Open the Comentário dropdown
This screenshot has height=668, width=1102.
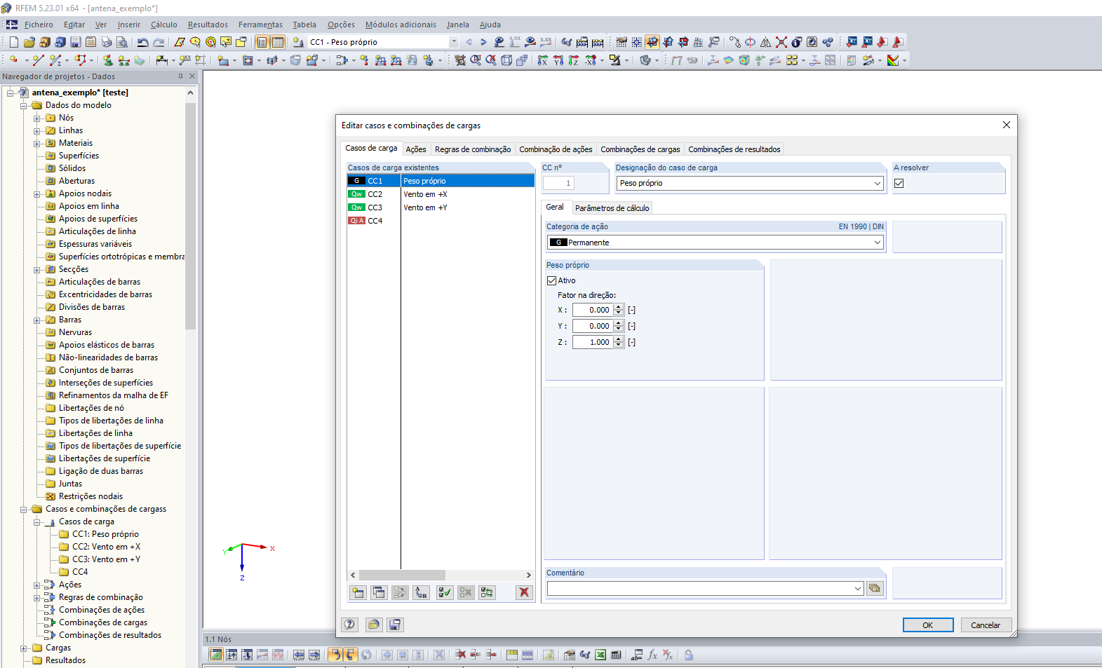pyautogui.click(x=858, y=589)
